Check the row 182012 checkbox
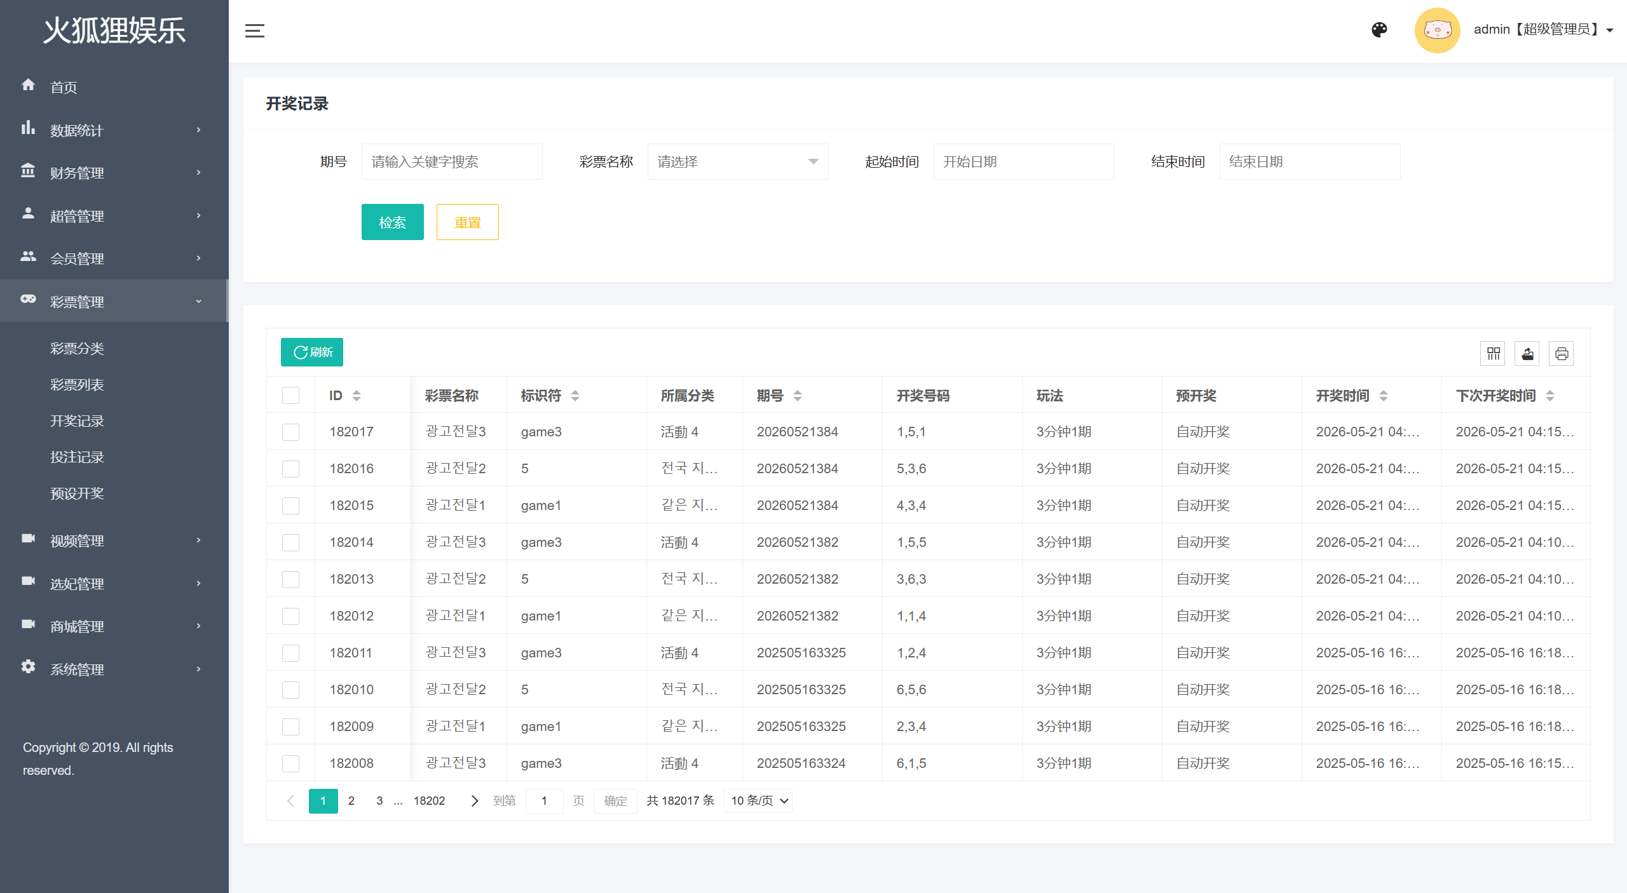Image resolution: width=1627 pixels, height=893 pixels. coord(290,617)
